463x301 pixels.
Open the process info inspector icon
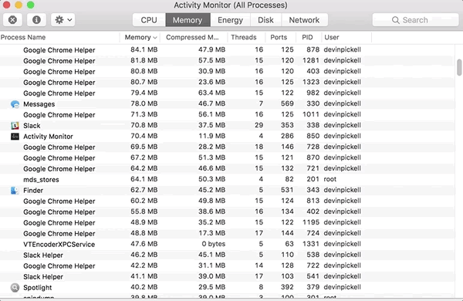[x=36, y=20]
